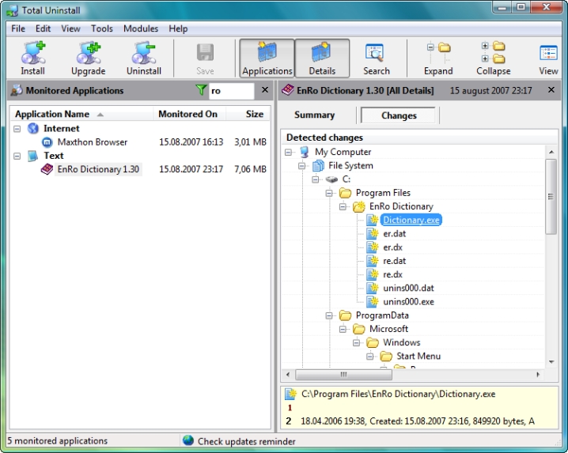Toggle the Applications panel button
568x453 pixels.
(x=267, y=58)
